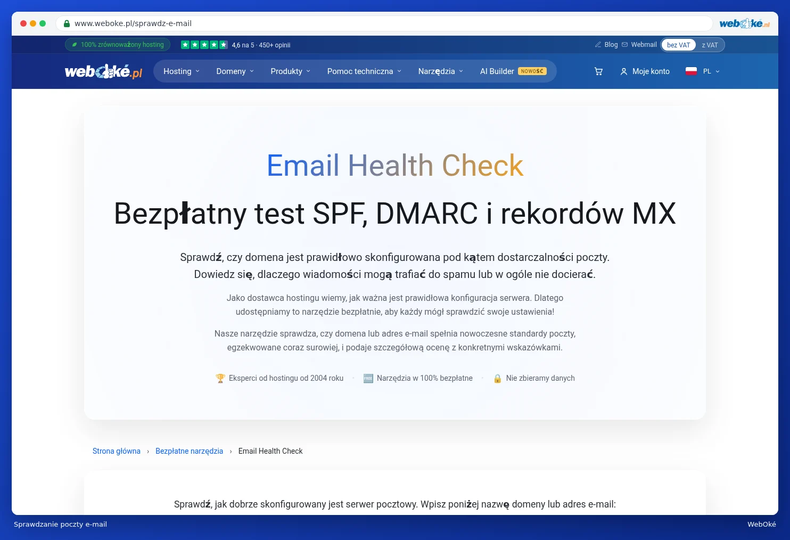
Task: Open AI Builder menu item
Action: pyautogui.click(x=513, y=71)
